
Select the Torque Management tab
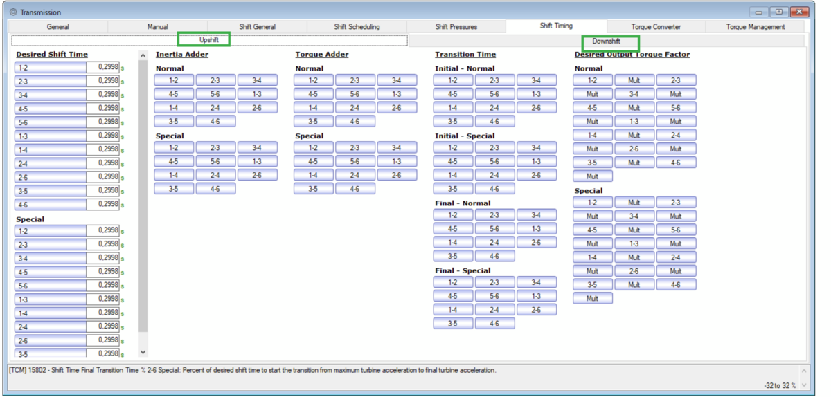pyautogui.click(x=755, y=27)
